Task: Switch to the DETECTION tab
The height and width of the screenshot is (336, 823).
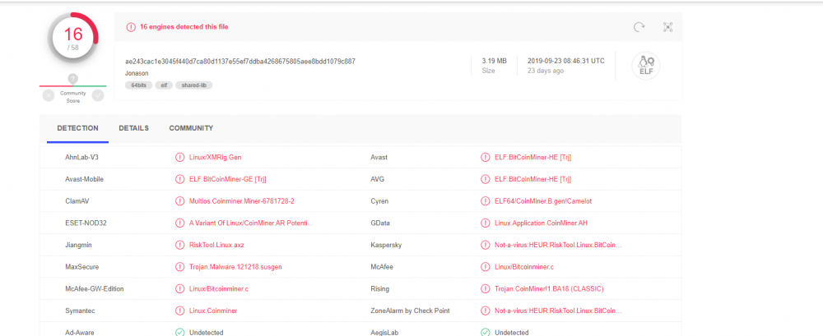Action: tap(77, 128)
